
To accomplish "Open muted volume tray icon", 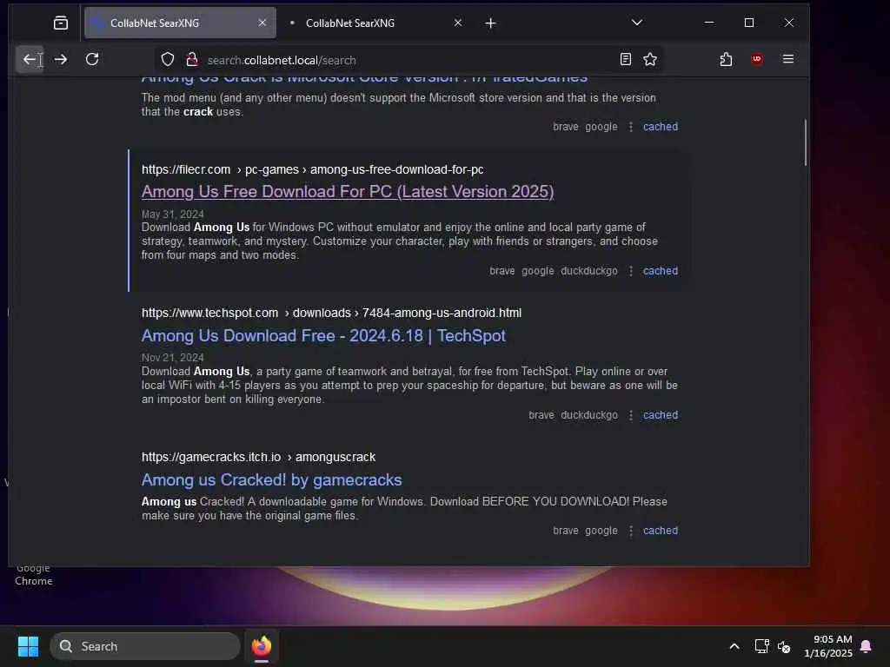I will [785, 646].
